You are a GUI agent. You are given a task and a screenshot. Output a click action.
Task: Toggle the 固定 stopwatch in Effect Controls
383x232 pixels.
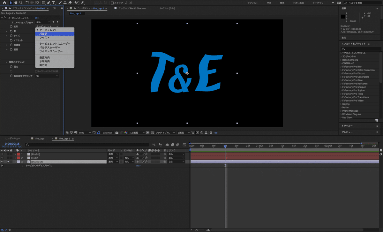(x=11, y=66)
